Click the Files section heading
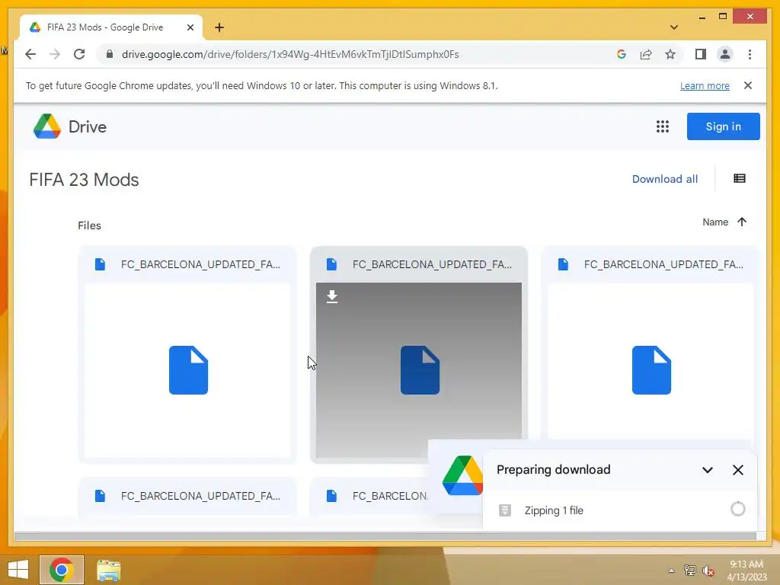The image size is (780, 585). (x=90, y=225)
